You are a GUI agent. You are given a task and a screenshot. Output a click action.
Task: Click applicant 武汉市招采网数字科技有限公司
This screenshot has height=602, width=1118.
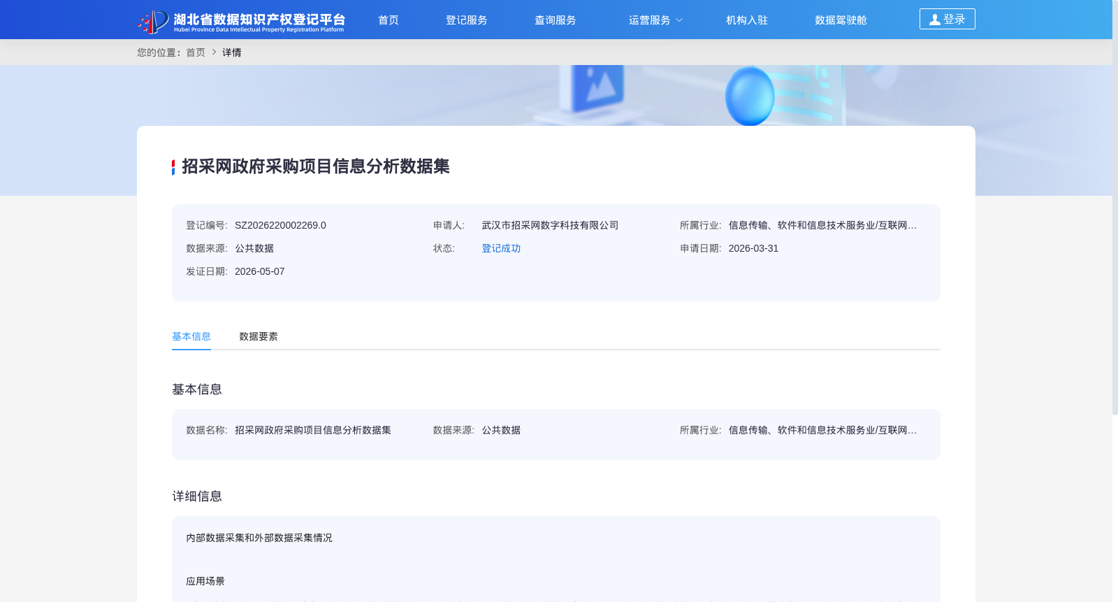(550, 225)
